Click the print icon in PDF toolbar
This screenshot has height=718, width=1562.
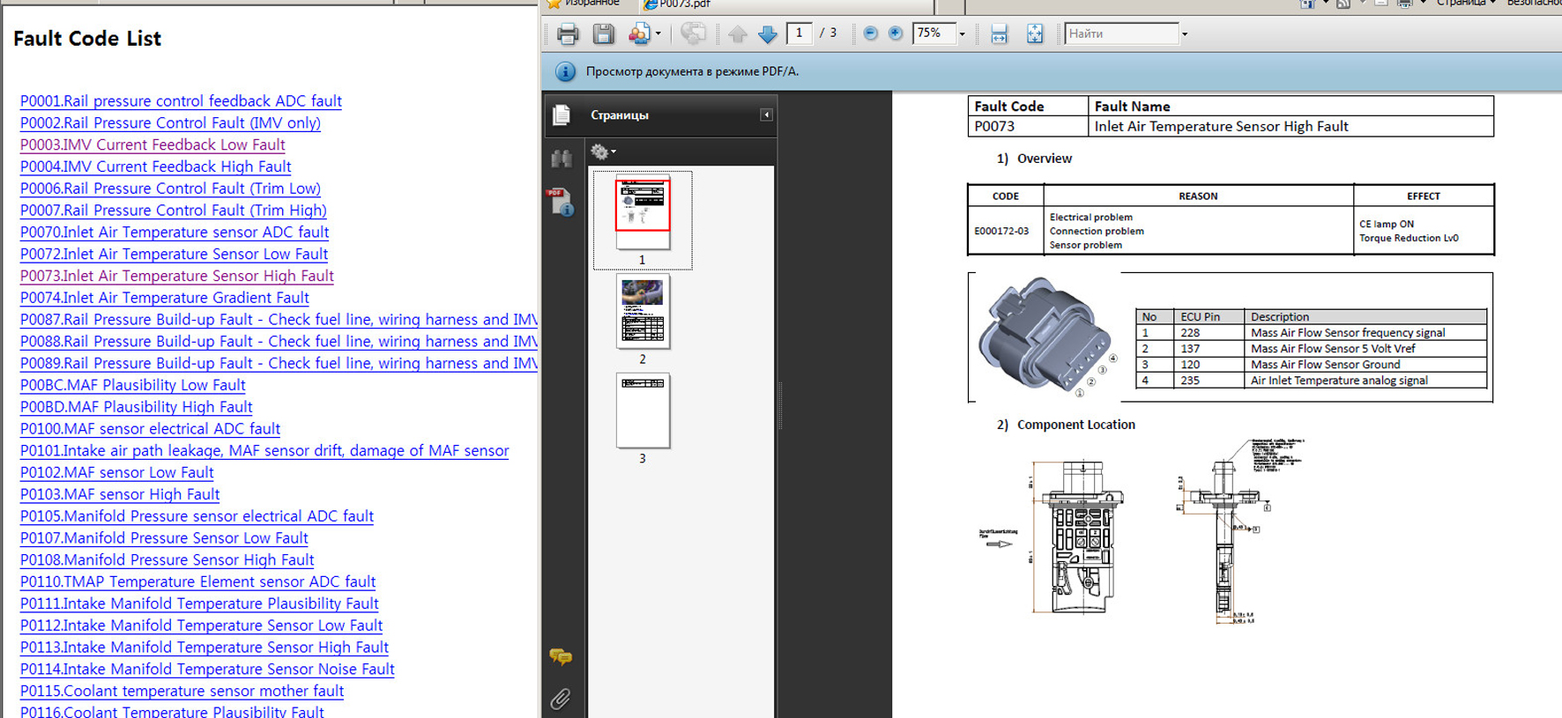point(568,34)
